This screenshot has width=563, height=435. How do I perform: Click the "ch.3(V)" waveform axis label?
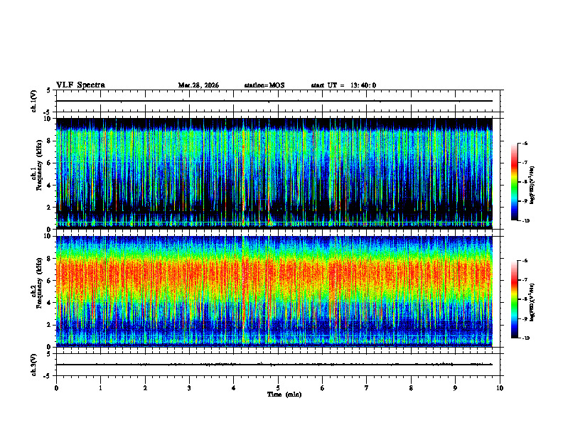pos(34,365)
